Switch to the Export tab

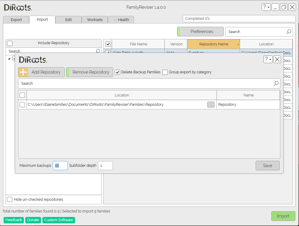click(16, 20)
